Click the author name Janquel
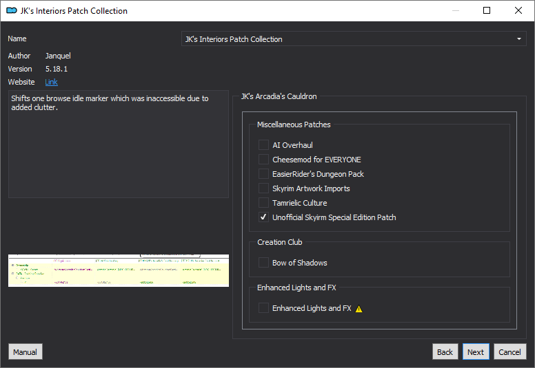The height and width of the screenshot is (368, 535). (x=58, y=56)
